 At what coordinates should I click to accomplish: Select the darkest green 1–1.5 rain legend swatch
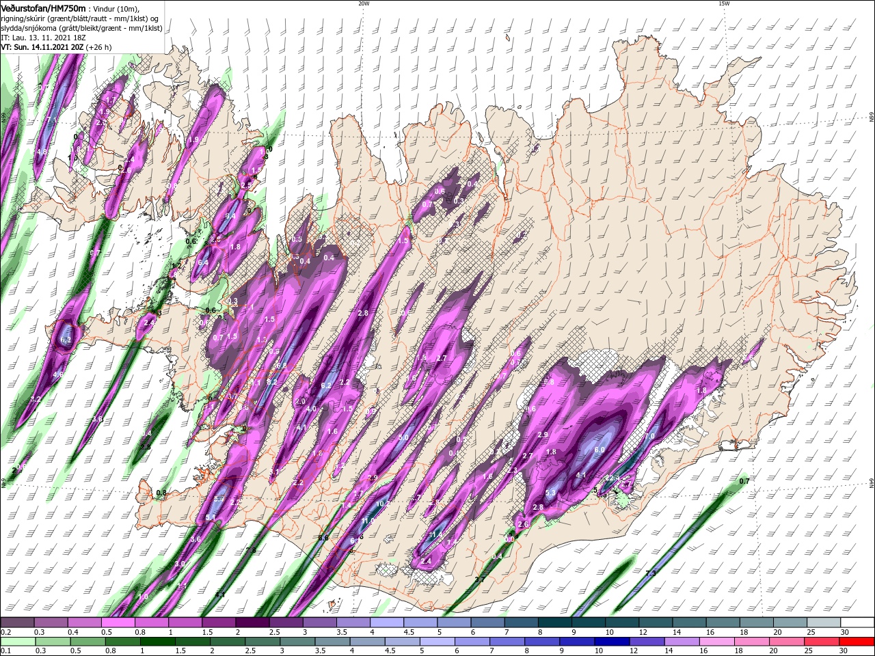[158, 642]
